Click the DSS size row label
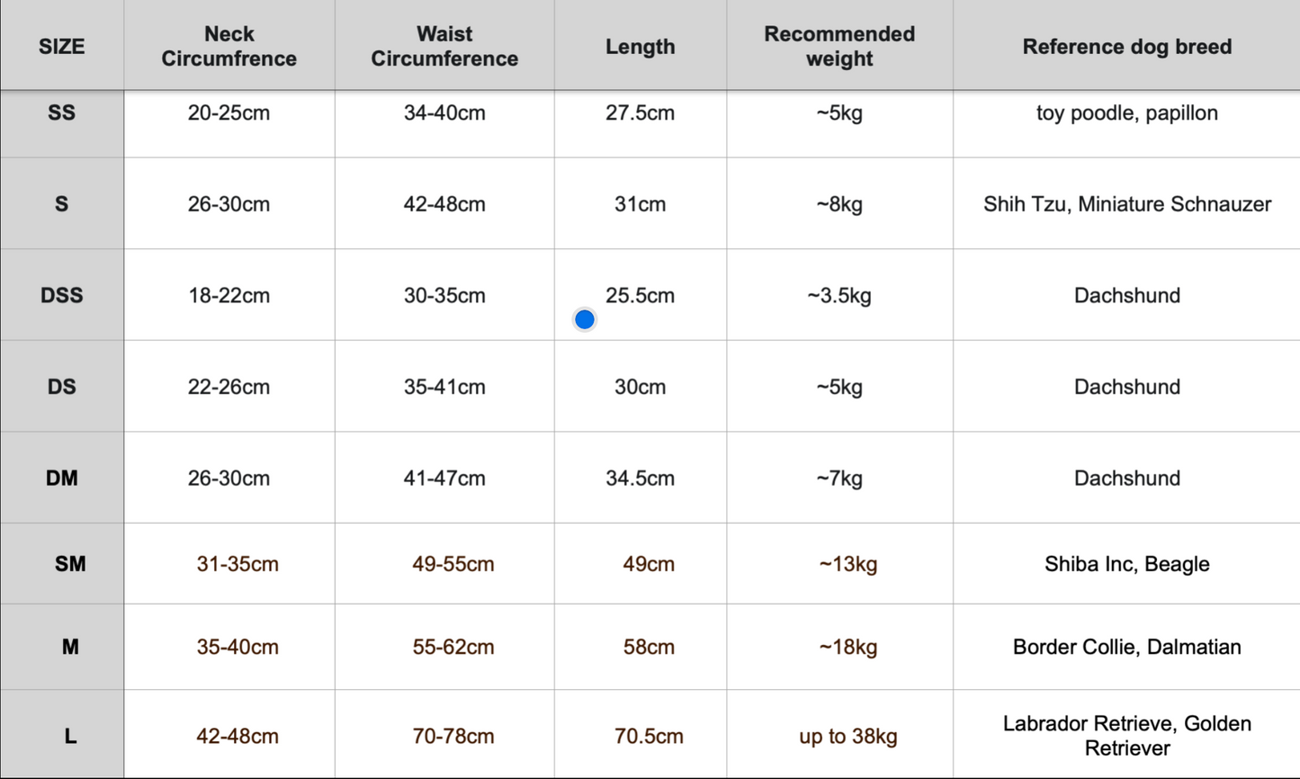The height and width of the screenshot is (779, 1300). tap(61, 295)
